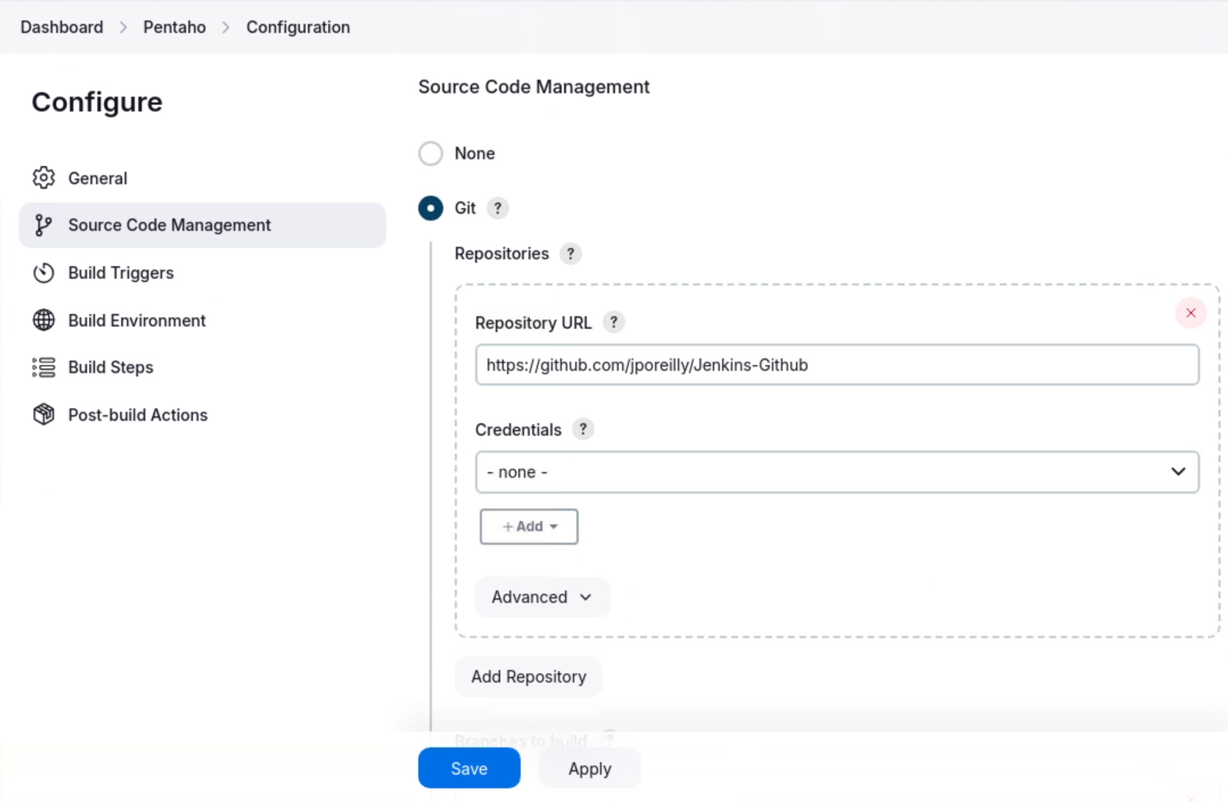The height and width of the screenshot is (802, 1228).
Task: Expand the Add credentials dropdown
Action: (529, 527)
